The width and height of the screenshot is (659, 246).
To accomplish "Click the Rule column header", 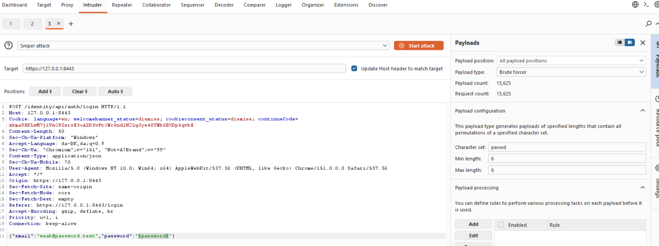I will [x=597, y=225].
